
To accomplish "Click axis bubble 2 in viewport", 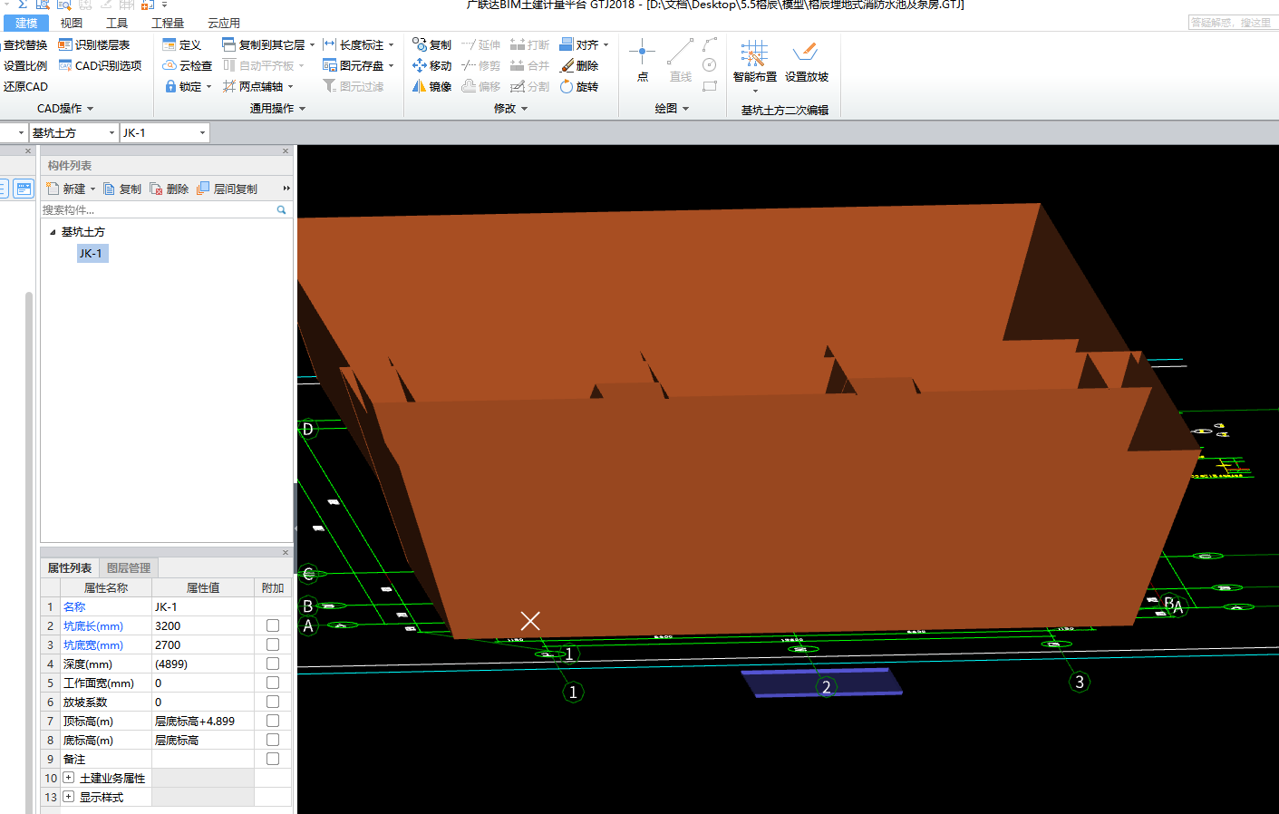I will pos(826,687).
